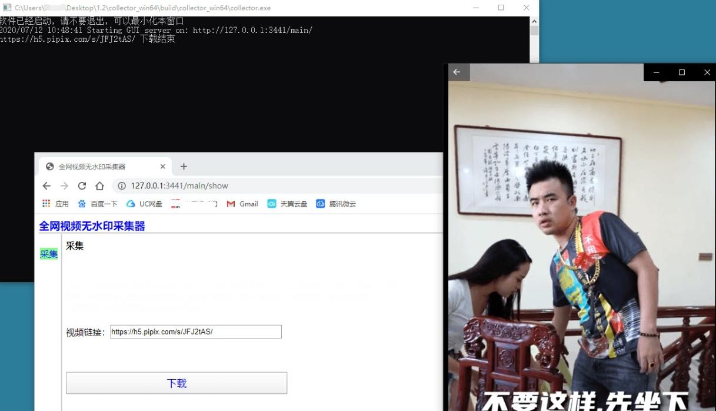Close the 全网视频无水印采集器 browser tab

tap(163, 167)
